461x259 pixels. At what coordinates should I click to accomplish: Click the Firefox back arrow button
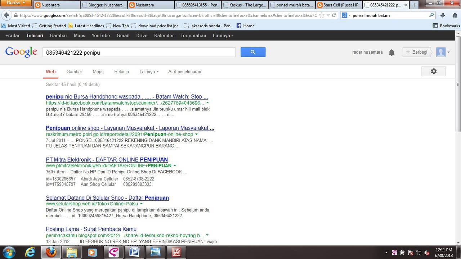(6, 15)
